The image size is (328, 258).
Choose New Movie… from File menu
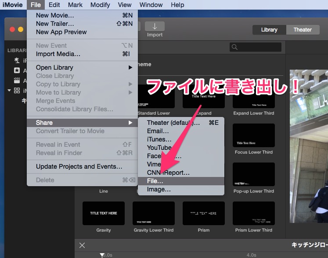click(x=82, y=15)
